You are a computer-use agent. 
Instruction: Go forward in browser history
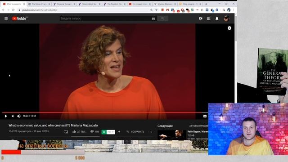pos(8,10)
